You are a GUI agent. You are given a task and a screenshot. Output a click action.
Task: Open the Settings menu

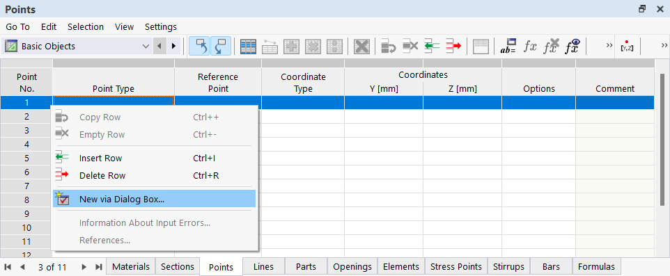click(161, 27)
